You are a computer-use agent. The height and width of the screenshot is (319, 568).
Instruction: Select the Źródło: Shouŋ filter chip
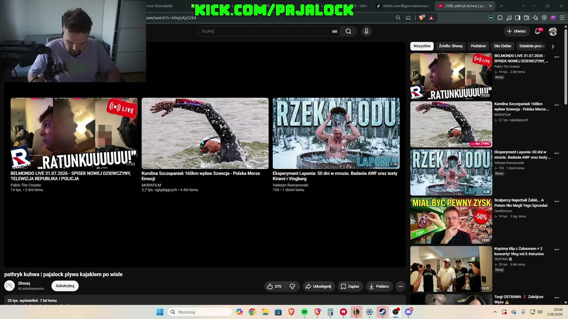tap(450, 46)
